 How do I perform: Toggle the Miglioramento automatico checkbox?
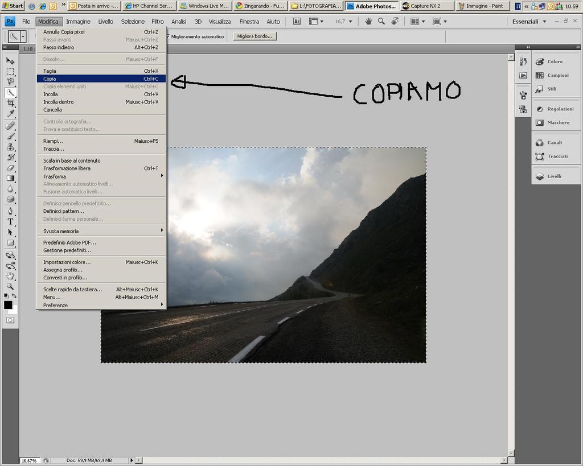[168, 36]
